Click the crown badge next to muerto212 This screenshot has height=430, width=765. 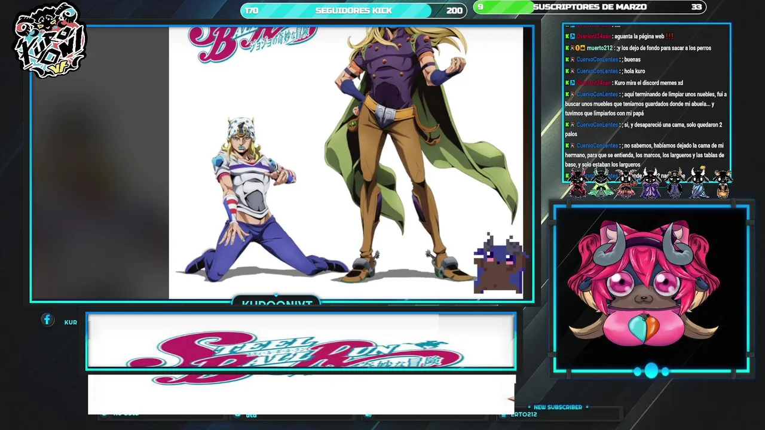[582, 48]
